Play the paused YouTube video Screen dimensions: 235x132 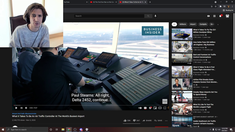click(x=16, y=108)
